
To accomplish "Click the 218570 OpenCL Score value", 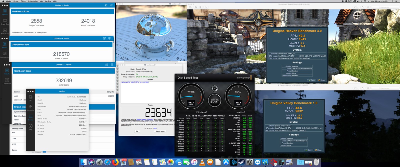I will click(61, 54).
